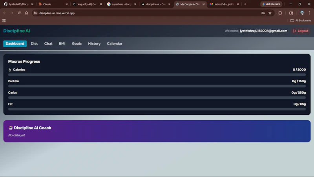Screen dimensions: 314x177
Task: Open the BMI tab
Action: pyautogui.click(x=62, y=44)
